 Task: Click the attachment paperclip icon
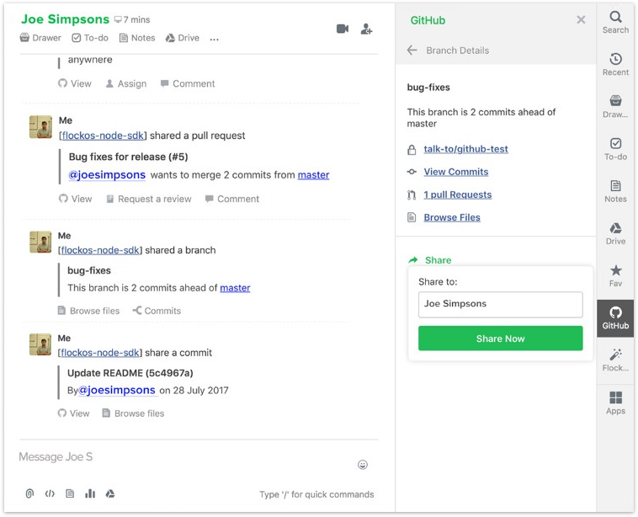pos(29,493)
